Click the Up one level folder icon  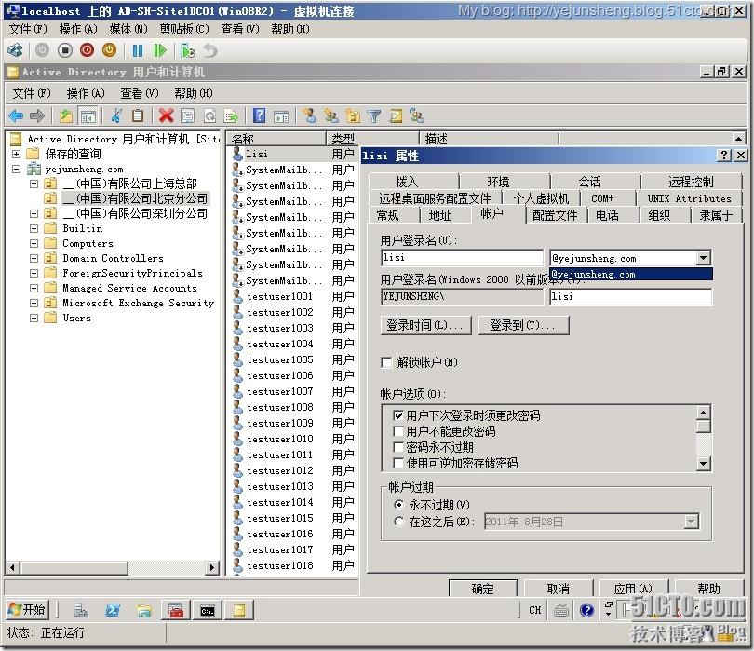click(x=66, y=115)
